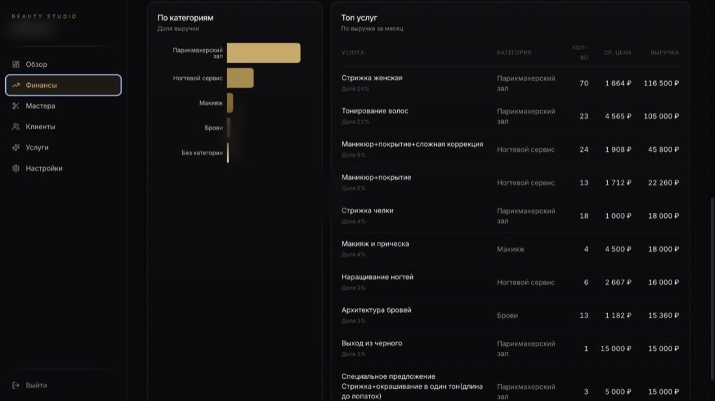715x401 pixels.
Task: Click the average price 2 667 ₽
Action: pyautogui.click(x=618, y=282)
